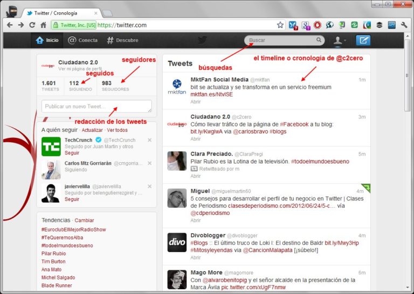Open the pic.twitter.com/xUgF7nmw link

click(253, 287)
